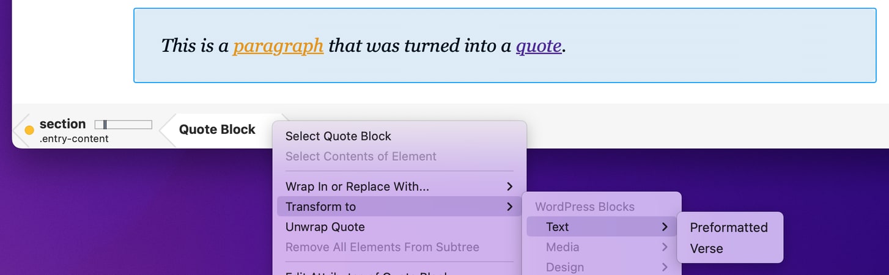Viewport: 889px width, 275px height.
Task: Click inside the highlighted quote block
Action: pos(504,45)
